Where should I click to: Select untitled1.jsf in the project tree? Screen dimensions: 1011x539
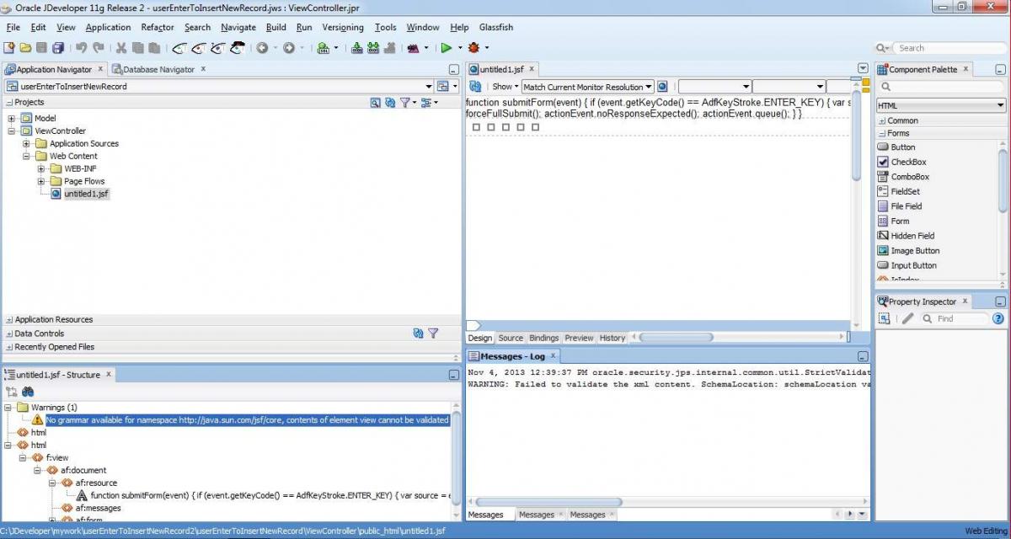tap(86, 194)
